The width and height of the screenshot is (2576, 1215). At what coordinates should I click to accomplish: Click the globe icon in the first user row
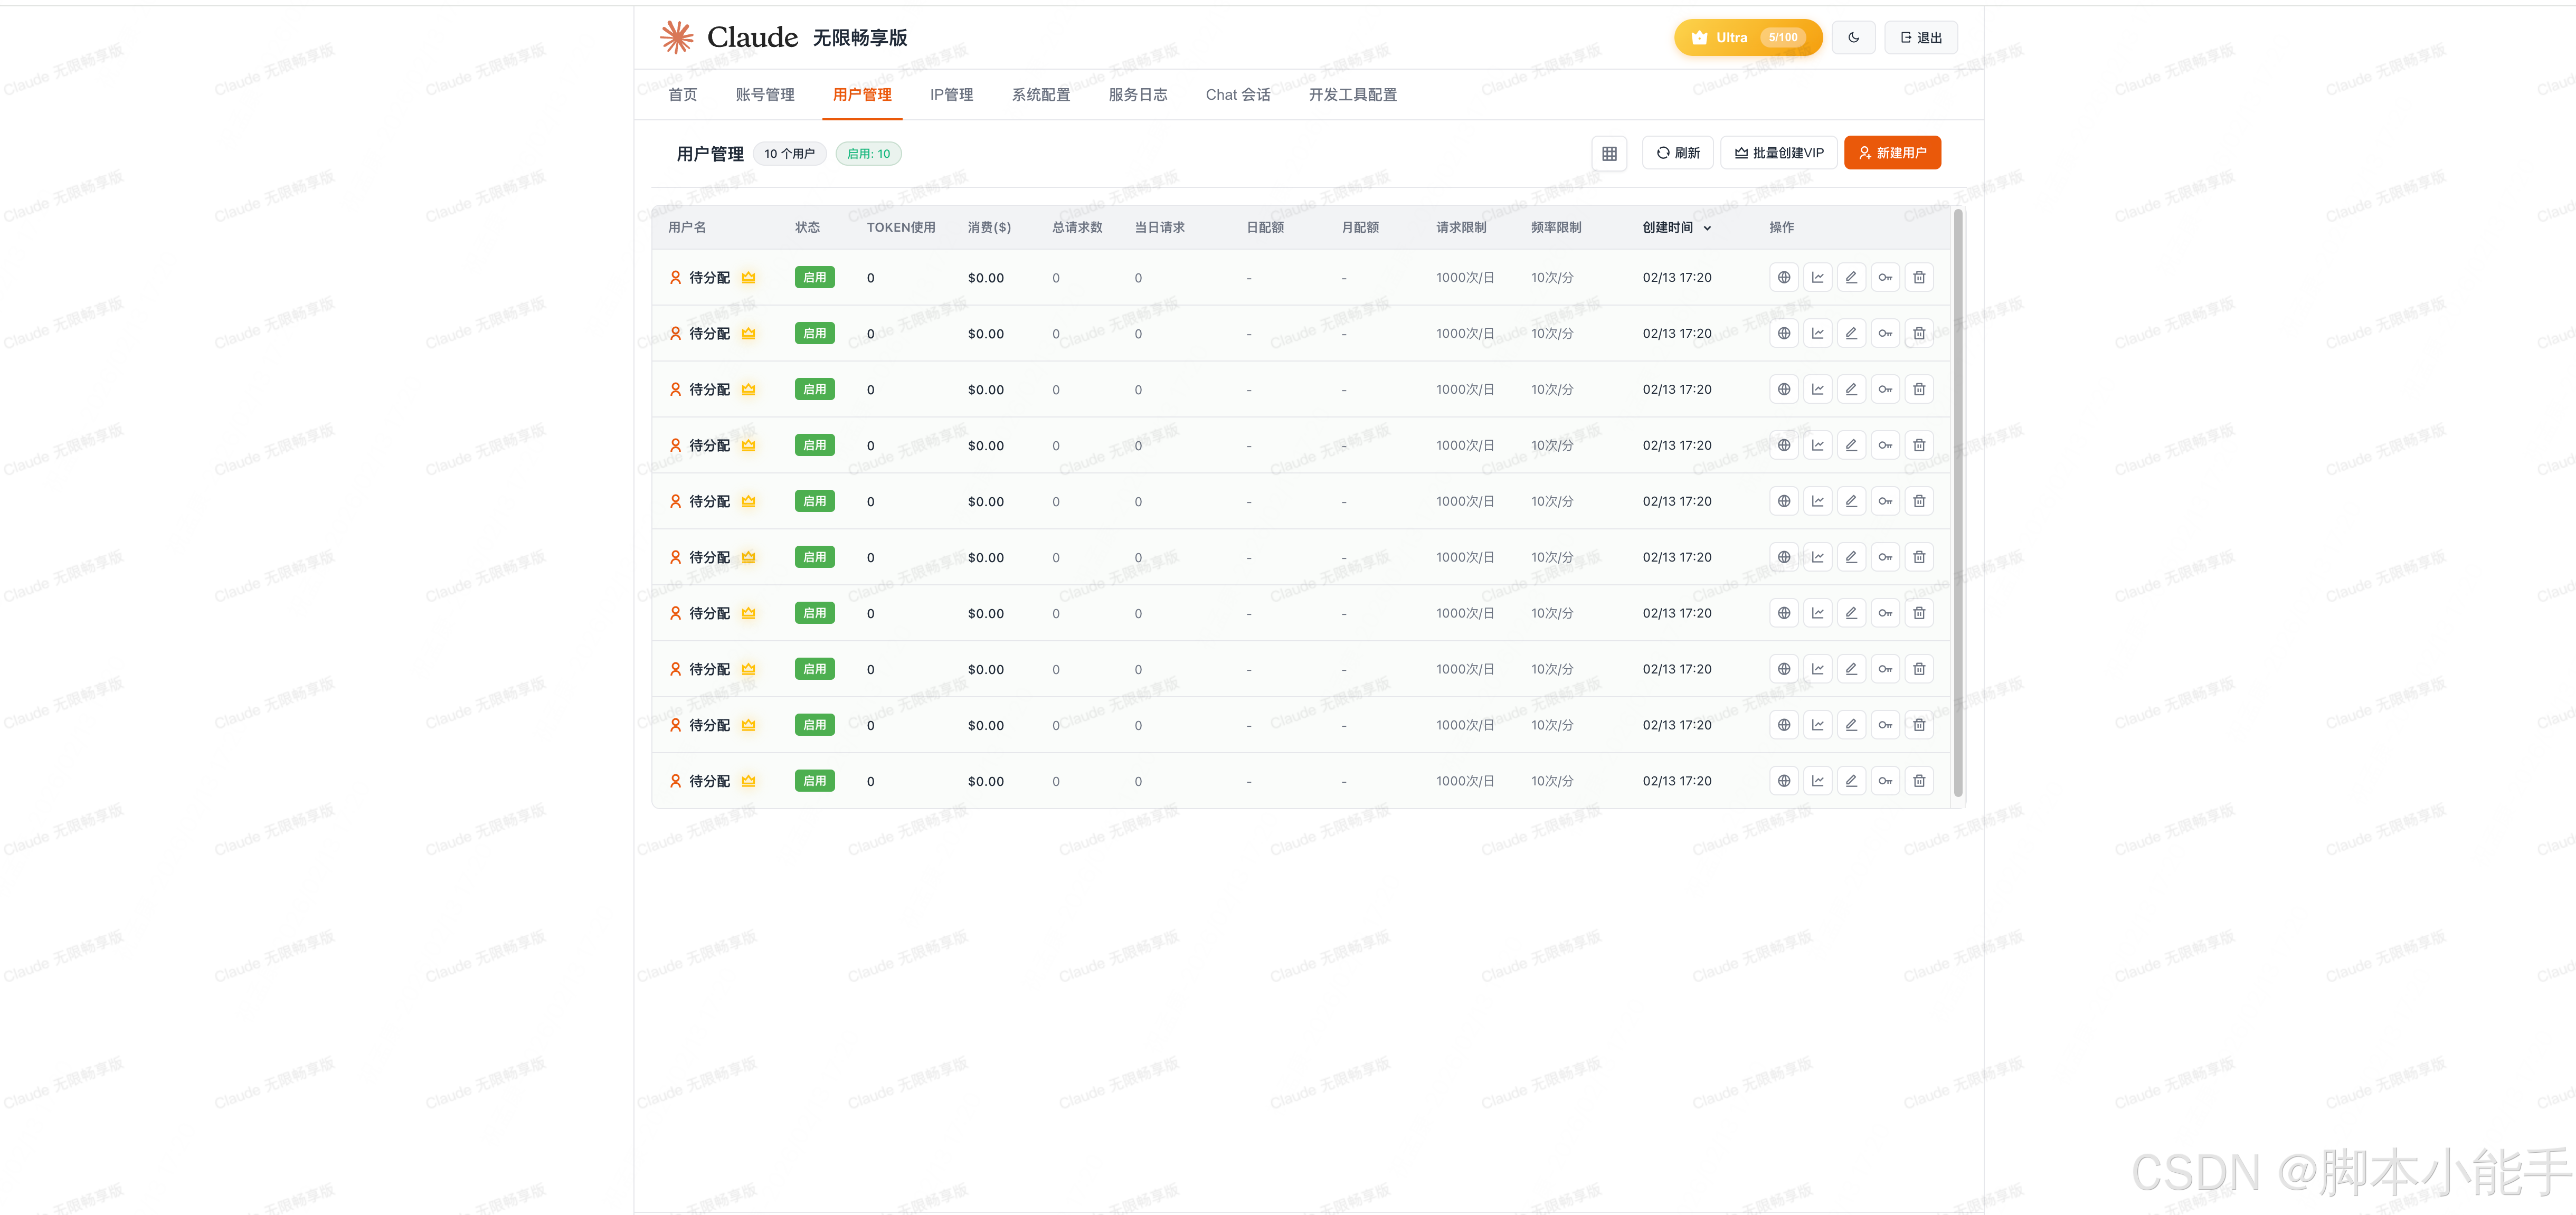1783,278
